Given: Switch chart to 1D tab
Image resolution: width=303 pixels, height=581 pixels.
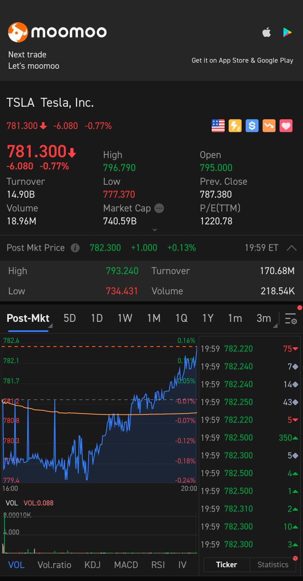Looking at the screenshot, I should 97,318.
